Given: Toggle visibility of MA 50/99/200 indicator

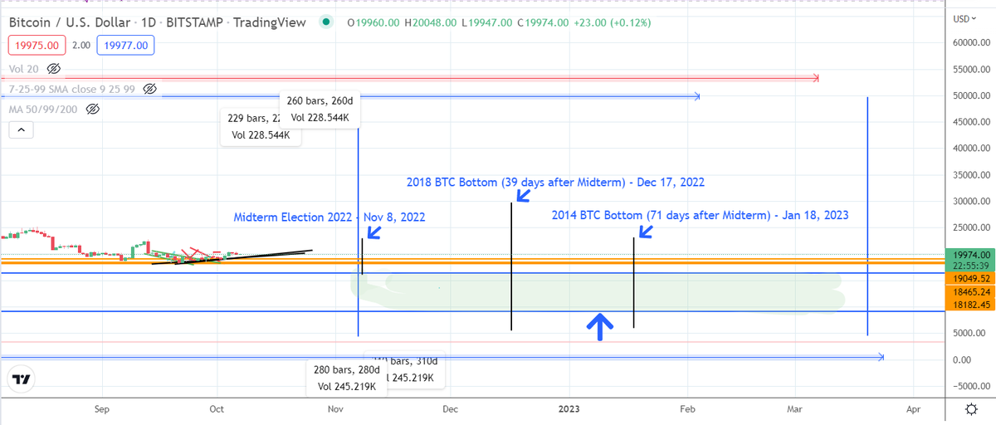Looking at the screenshot, I should (93, 109).
